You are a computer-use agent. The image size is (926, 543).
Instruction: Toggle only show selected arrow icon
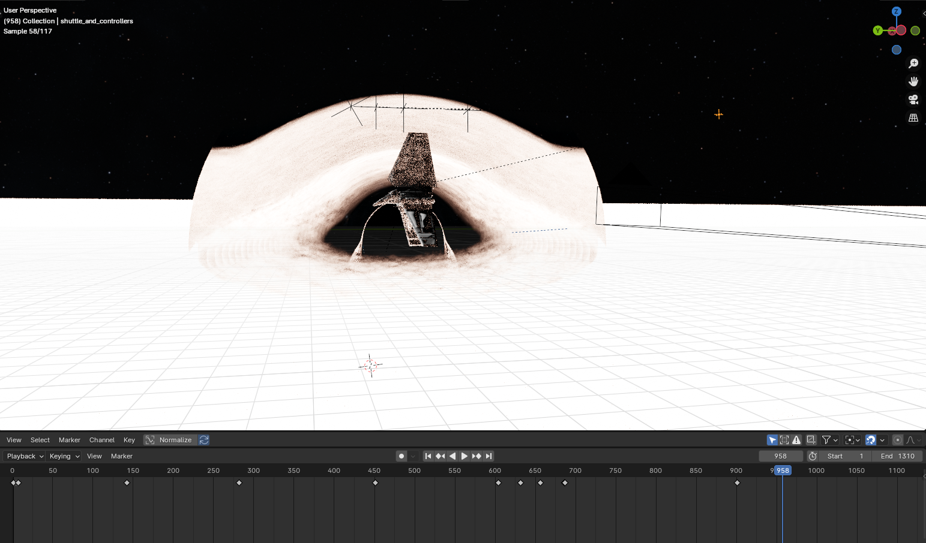772,440
